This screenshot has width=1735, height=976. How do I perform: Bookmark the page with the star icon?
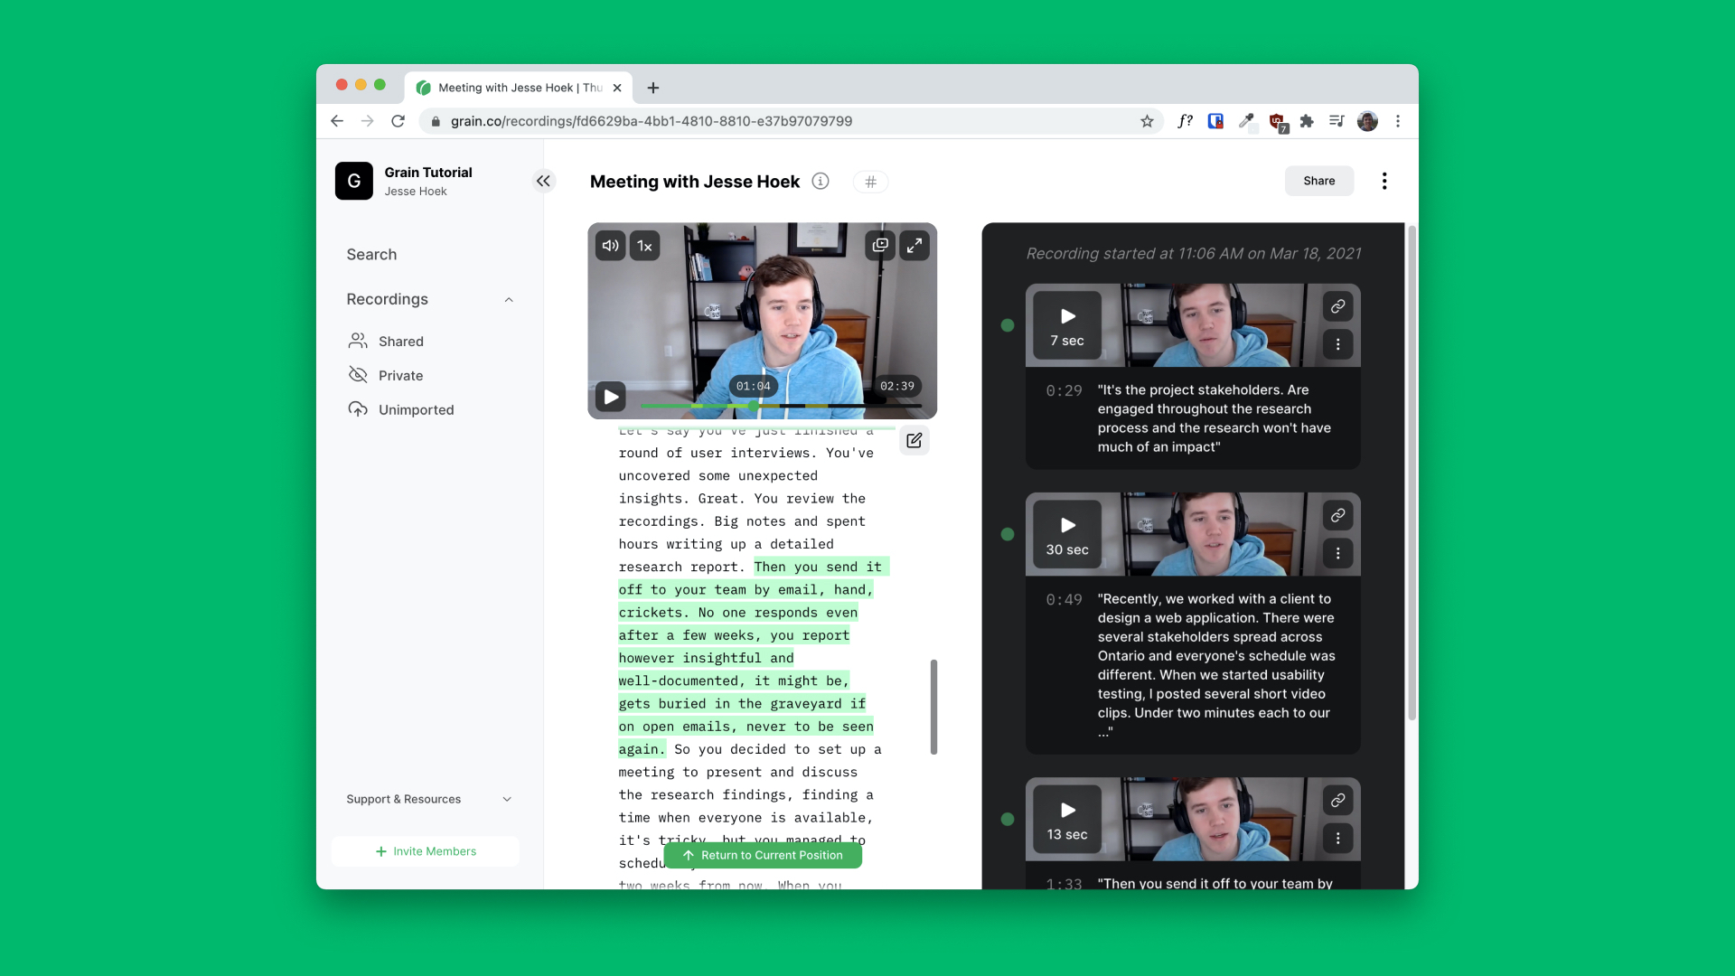point(1147,120)
